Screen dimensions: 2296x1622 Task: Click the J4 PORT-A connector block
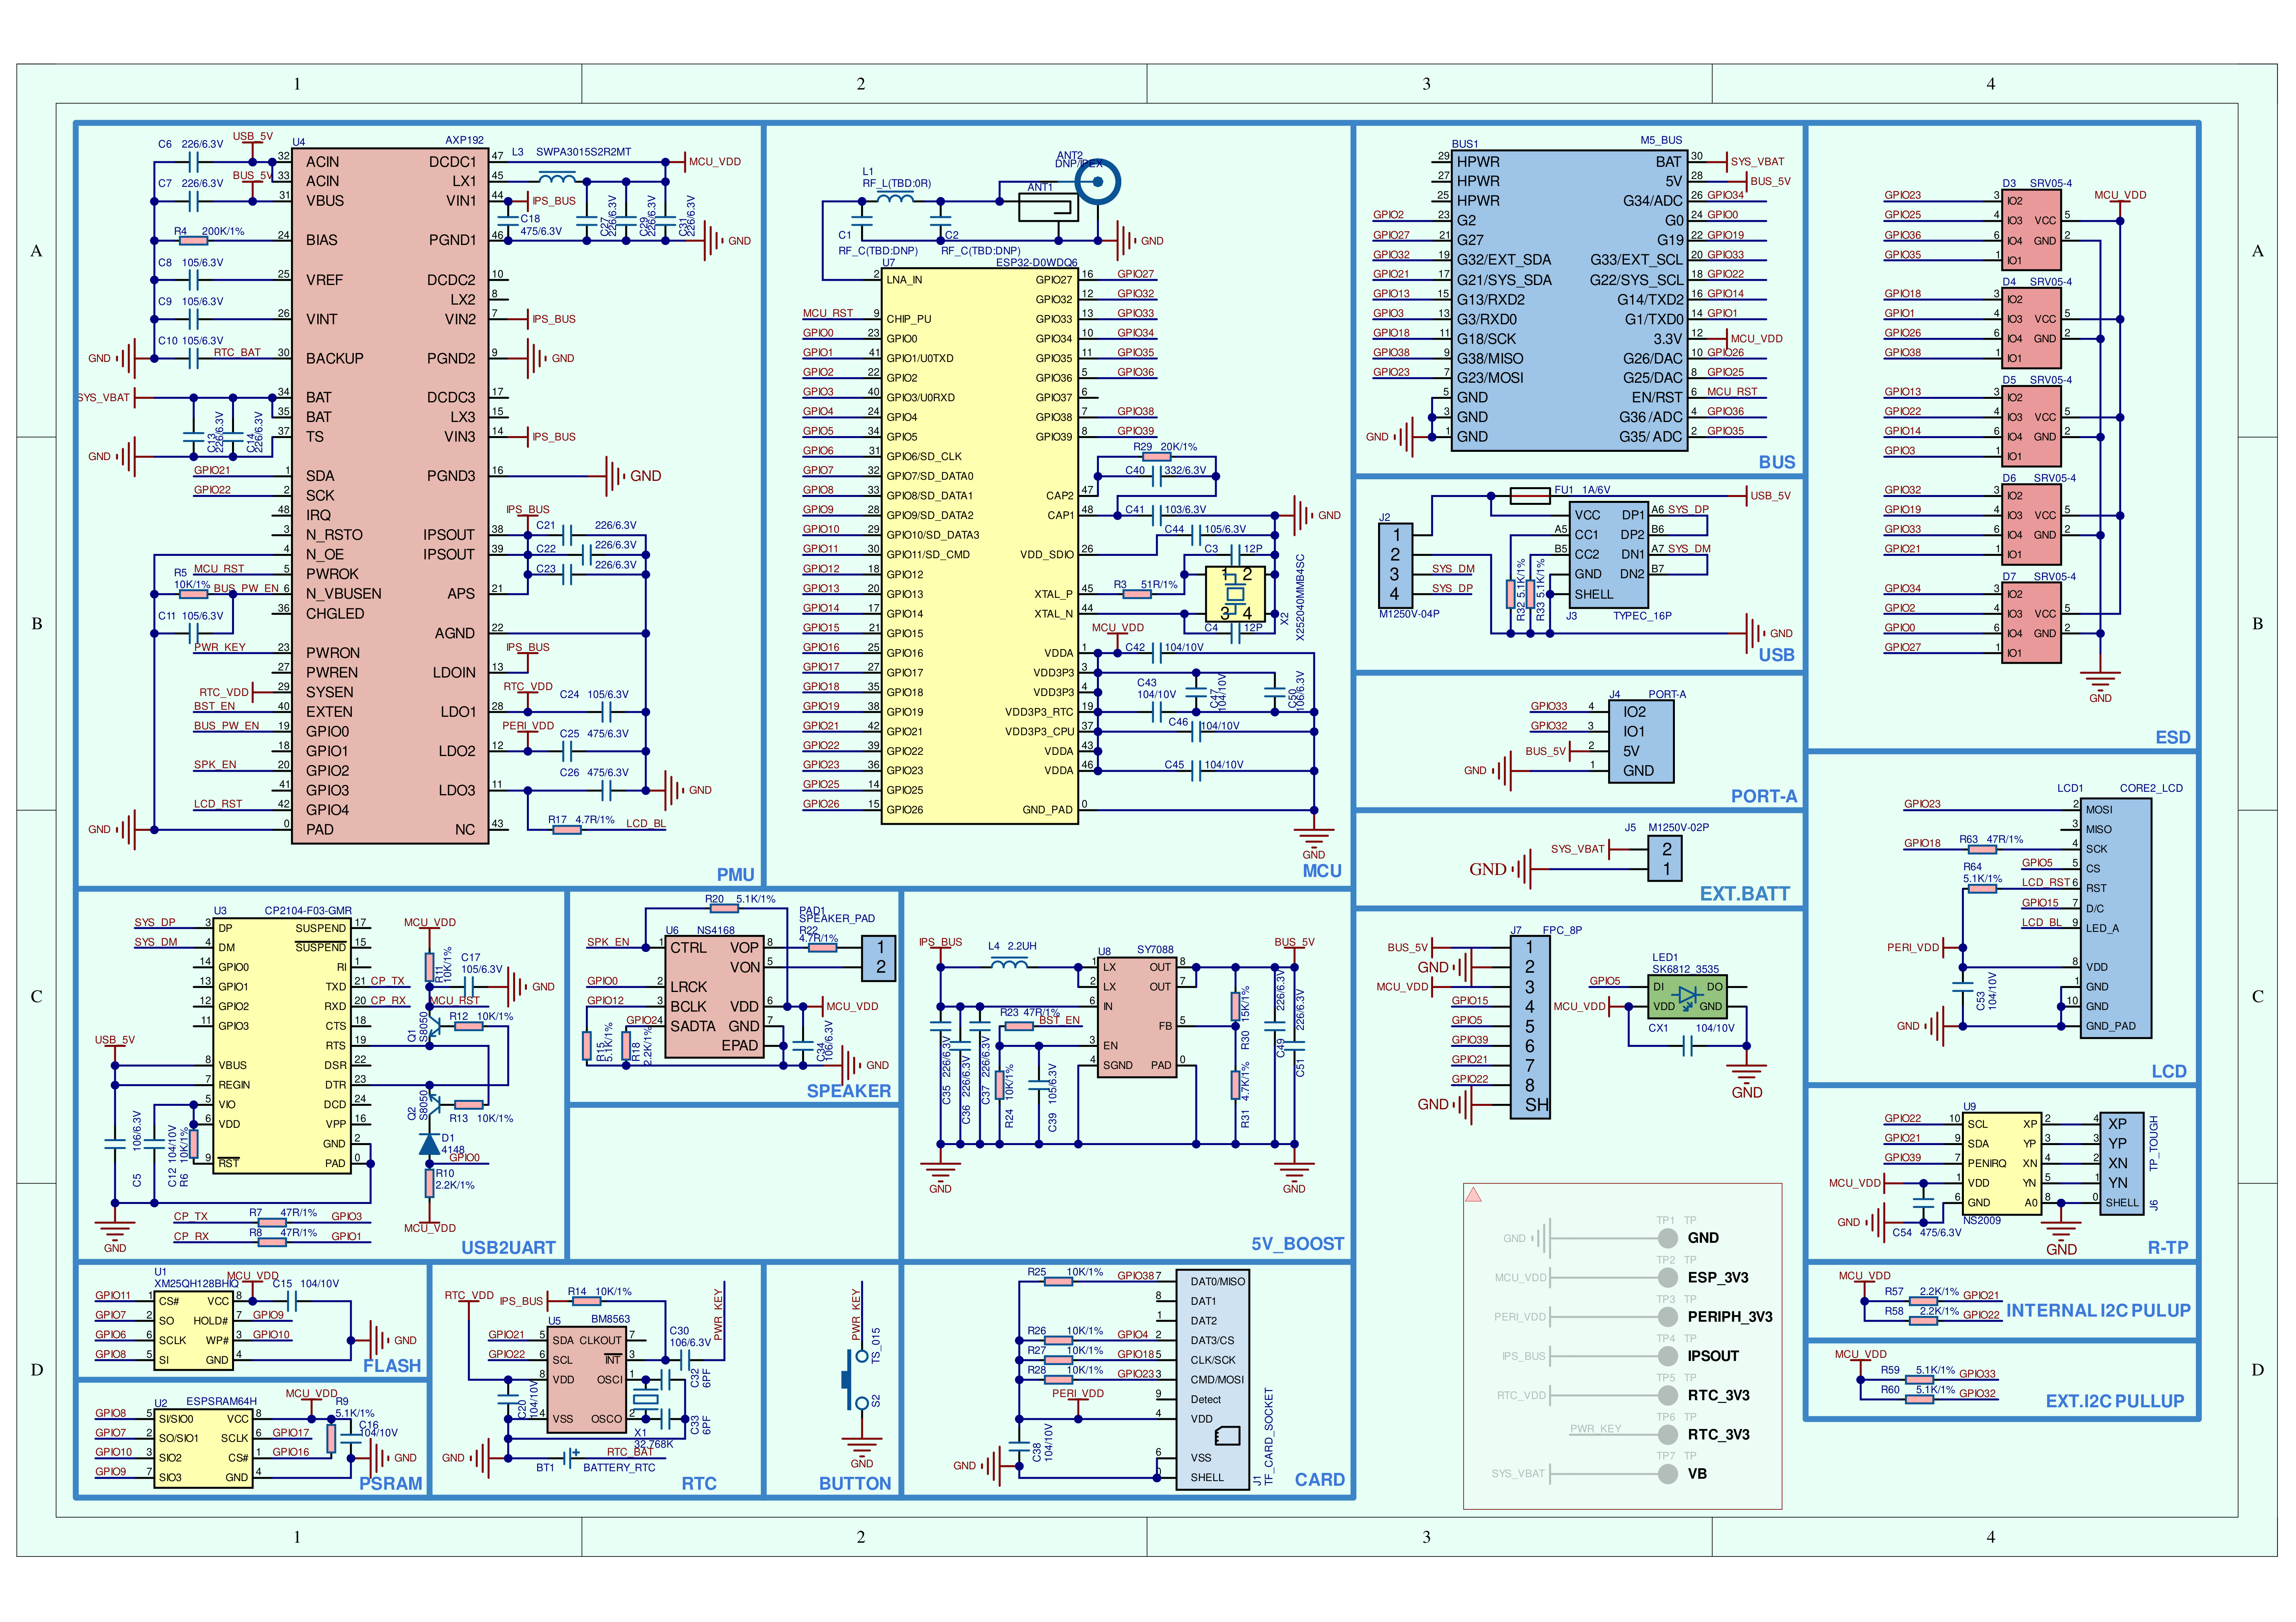click(1641, 741)
